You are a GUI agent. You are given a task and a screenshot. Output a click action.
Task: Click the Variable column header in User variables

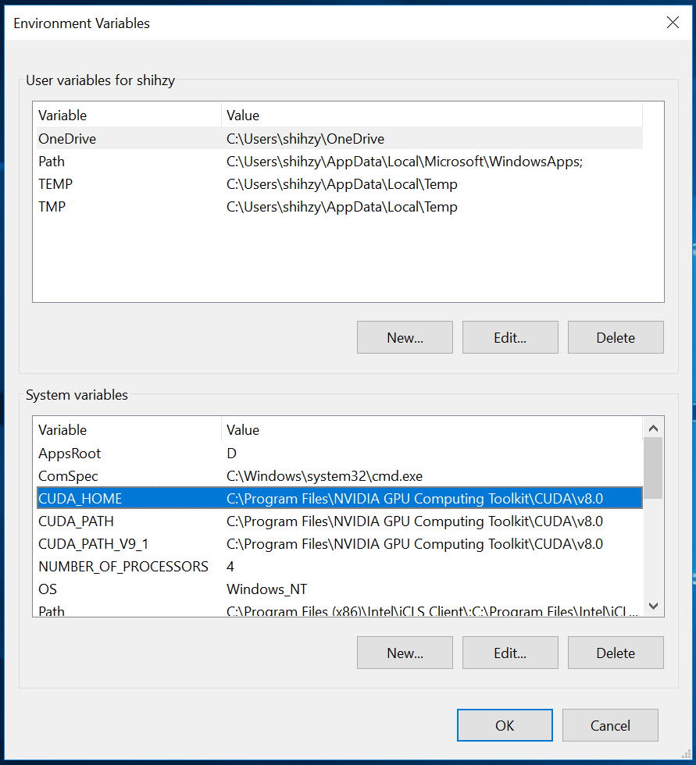click(x=129, y=116)
